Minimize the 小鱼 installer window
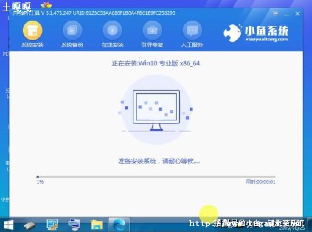The height and width of the screenshot is (232, 312). [287, 14]
